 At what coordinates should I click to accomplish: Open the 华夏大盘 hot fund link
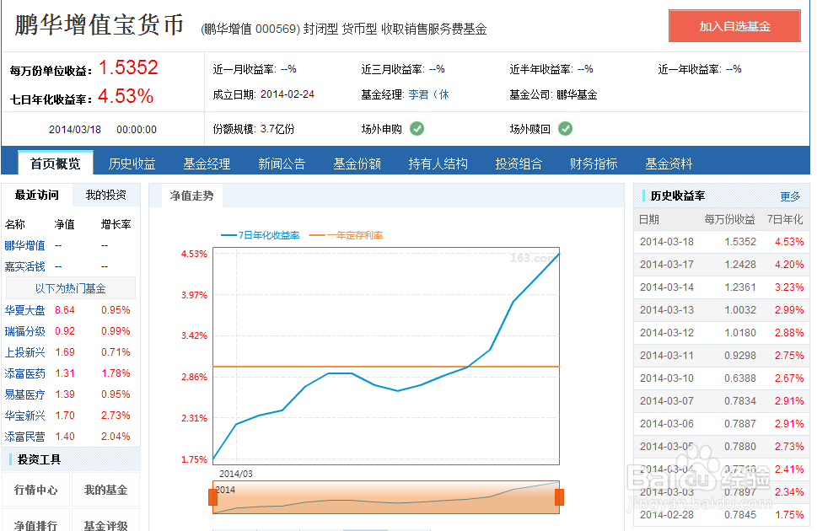coord(24,309)
